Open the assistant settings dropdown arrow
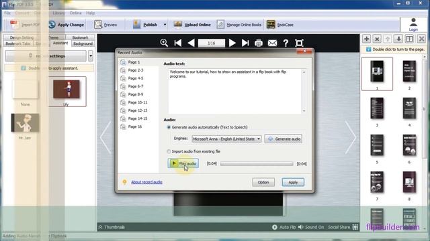 pyautogui.click(x=91, y=56)
